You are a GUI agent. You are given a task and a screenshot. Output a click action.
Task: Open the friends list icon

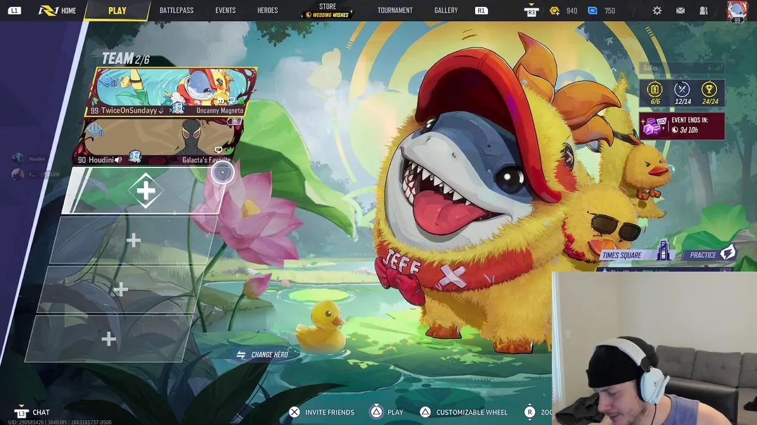[x=703, y=11]
